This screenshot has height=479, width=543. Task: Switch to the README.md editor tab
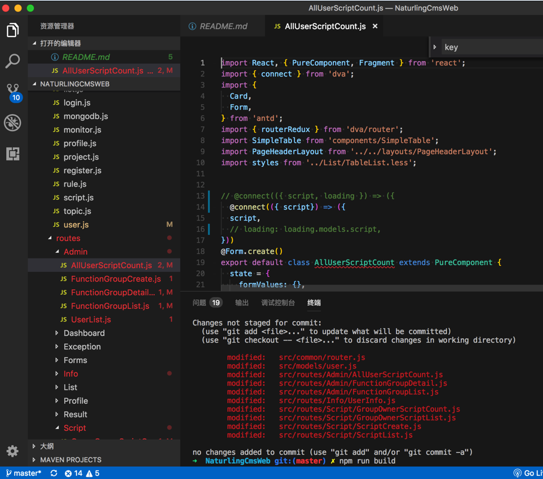(223, 27)
